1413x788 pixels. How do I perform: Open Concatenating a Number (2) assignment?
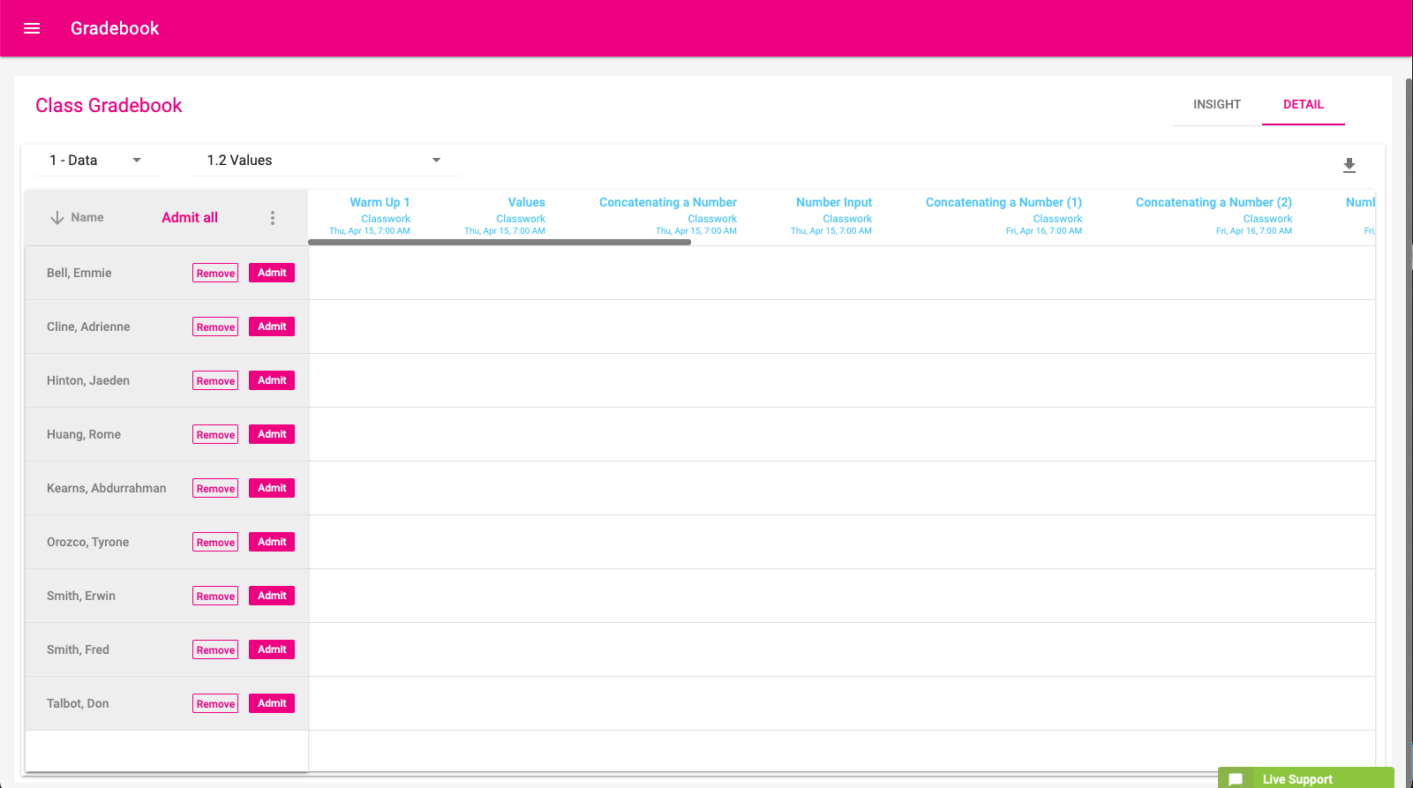[1214, 202]
